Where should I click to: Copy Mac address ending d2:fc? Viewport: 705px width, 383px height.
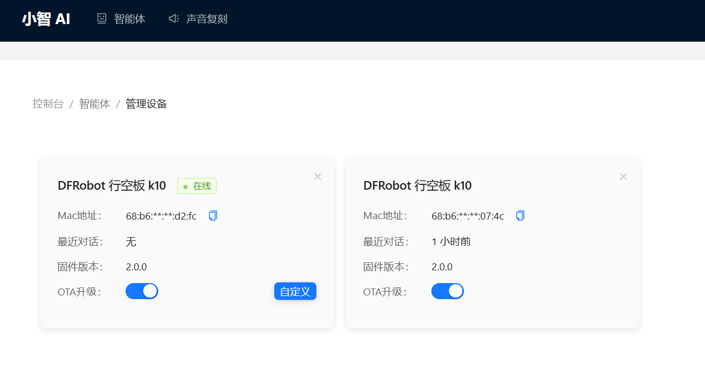(213, 216)
